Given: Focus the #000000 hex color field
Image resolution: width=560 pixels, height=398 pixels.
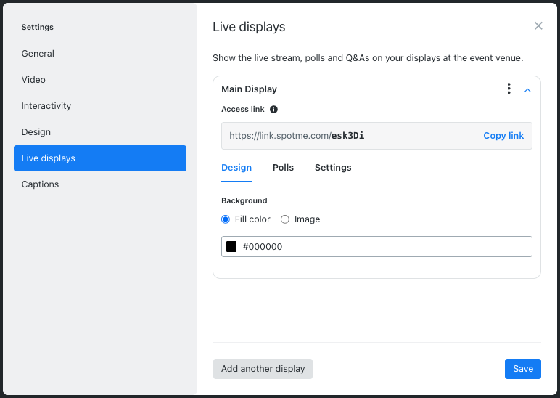Looking at the screenshot, I should pos(376,246).
